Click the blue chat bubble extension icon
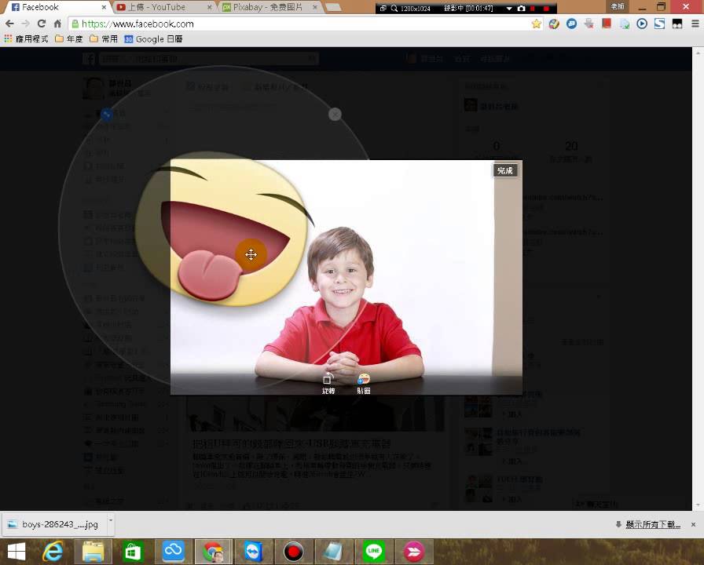 tap(571, 24)
